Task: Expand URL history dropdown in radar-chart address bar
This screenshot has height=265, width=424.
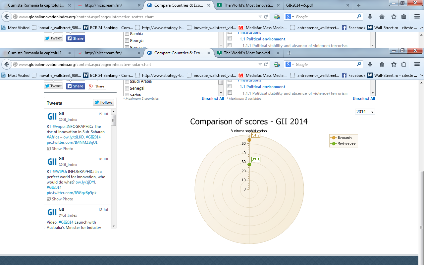Action: [260, 65]
